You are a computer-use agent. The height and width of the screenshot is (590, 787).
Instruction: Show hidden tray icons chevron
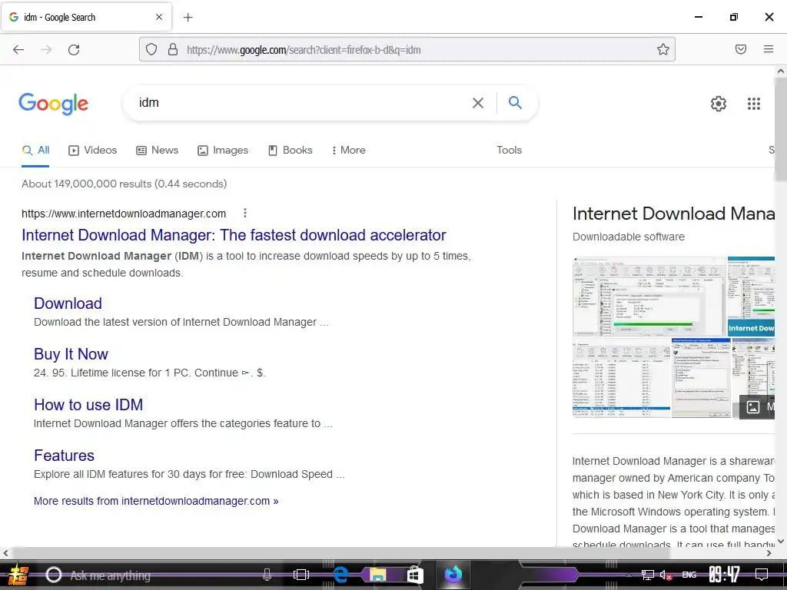(x=629, y=575)
